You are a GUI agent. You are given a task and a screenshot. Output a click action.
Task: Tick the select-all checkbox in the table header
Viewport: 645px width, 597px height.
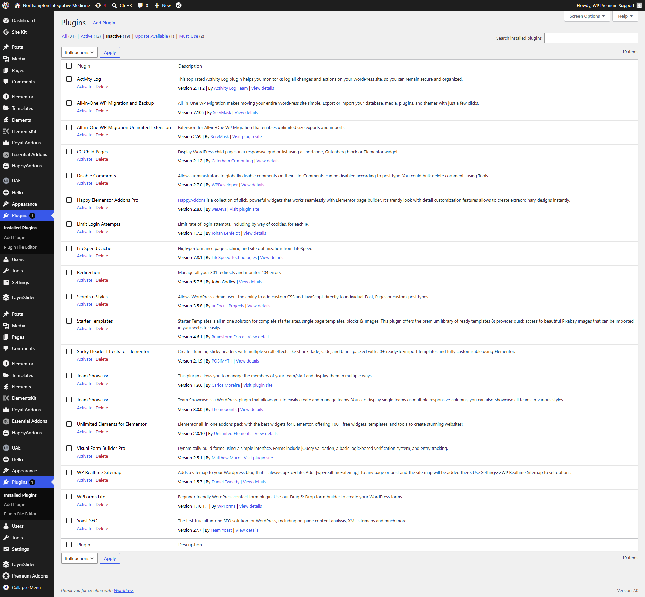[x=69, y=66]
